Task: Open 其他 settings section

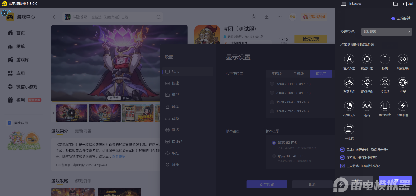Action: click(188, 165)
